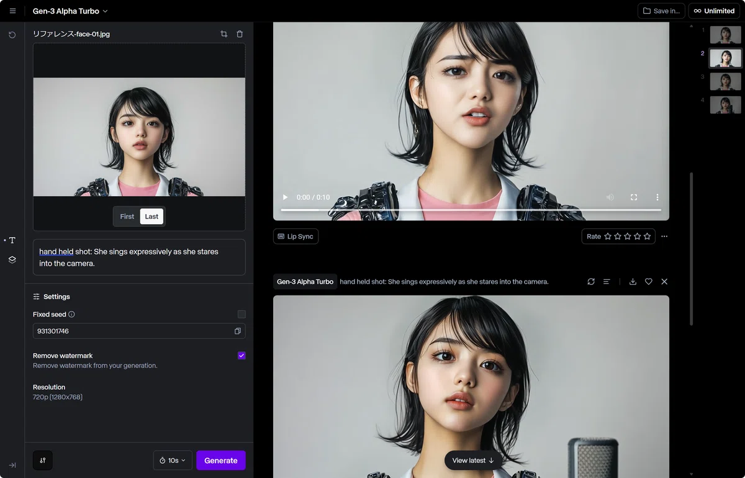
Task: Copy the seed value
Action: click(x=238, y=331)
